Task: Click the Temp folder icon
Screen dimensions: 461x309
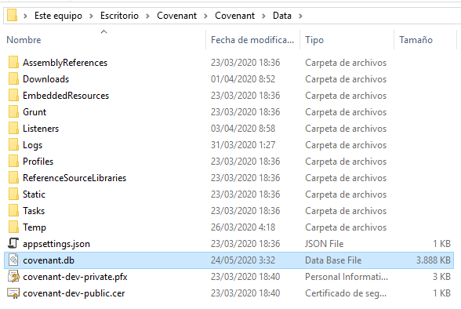Action: pyautogui.click(x=13, y=227)
